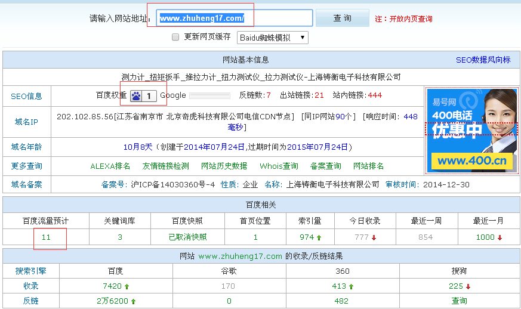Click the 友情链接检测 link
Image resolution: width=521 pixels, height=309 pixels.
[x=165, y=166]
